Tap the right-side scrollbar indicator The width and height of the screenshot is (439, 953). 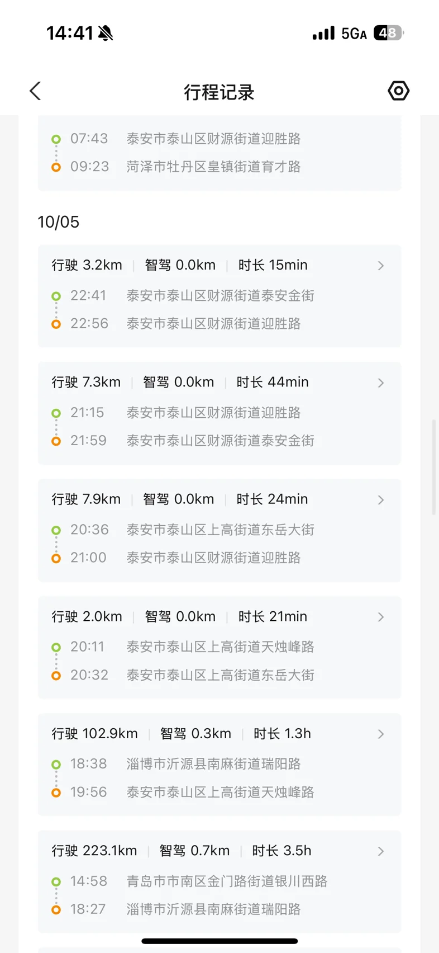[x=434, y=467]
